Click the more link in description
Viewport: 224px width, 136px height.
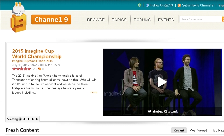coord(94,92)
